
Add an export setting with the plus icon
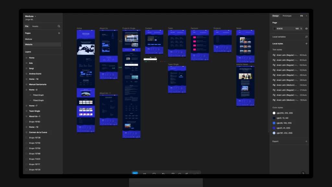pyautogui.click(x=306, y=141)
